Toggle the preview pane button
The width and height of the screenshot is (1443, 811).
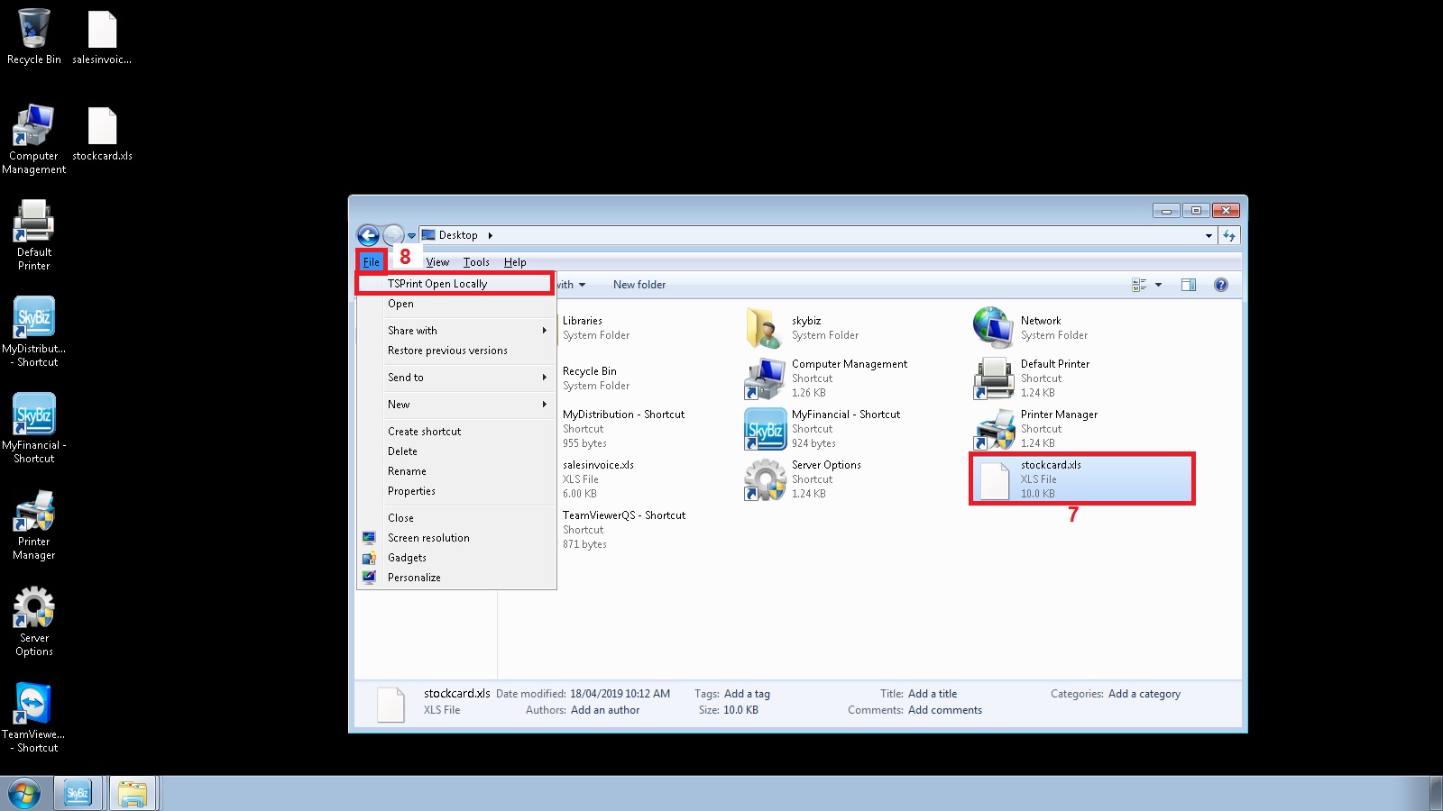[x=1188, y=285]
